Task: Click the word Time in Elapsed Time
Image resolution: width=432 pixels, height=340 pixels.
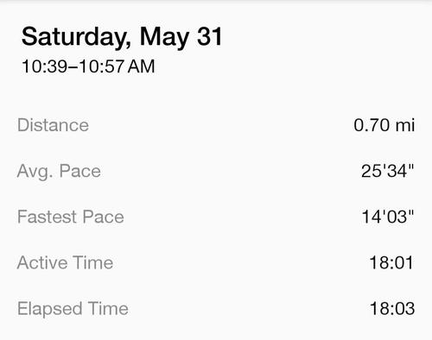Action: click(x=108, y=308)
